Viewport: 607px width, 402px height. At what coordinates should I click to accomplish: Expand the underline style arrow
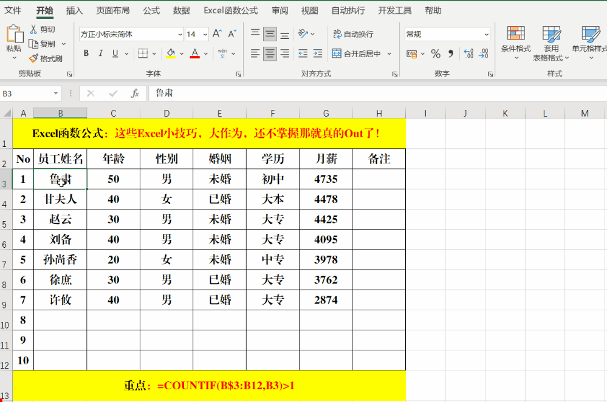[x=126, y=53]
